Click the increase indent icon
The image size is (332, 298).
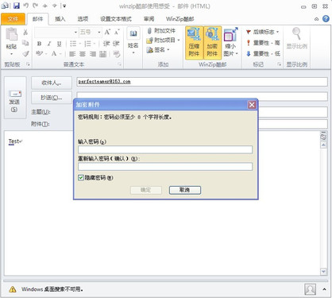click(x=116, y=44)
